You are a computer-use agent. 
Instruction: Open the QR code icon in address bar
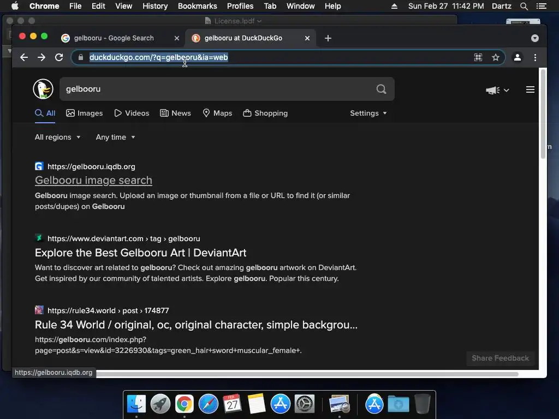(478, 57)
